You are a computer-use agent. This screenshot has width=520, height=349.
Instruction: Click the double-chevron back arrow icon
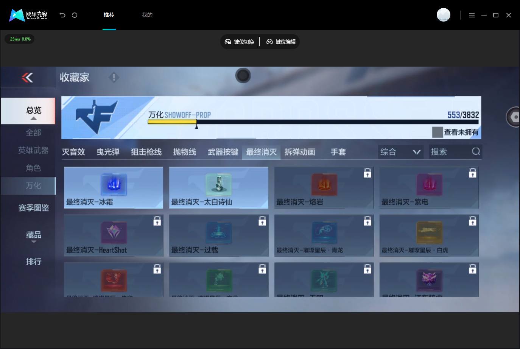tap(27, 78)
